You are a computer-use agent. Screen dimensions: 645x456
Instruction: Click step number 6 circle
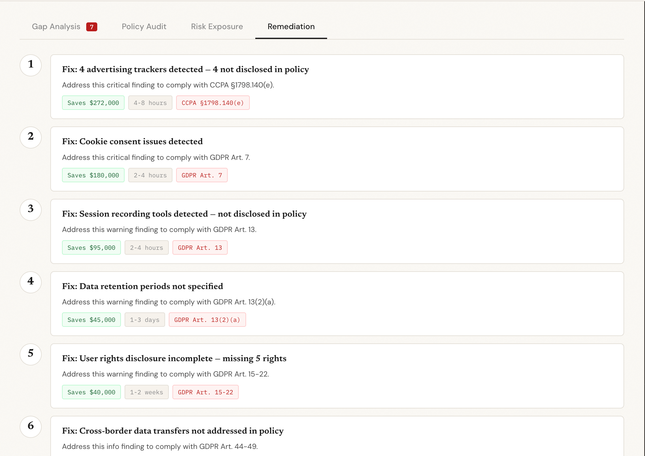tap(31, 427)
